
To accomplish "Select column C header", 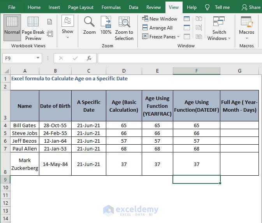I will pyautogui.click(x=89, y=71).
